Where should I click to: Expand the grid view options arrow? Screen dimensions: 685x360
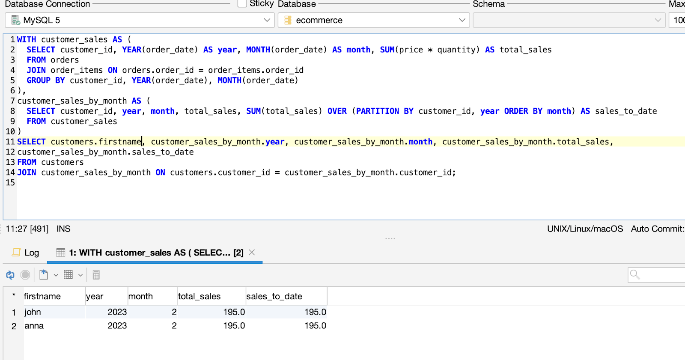coord(80,275)
